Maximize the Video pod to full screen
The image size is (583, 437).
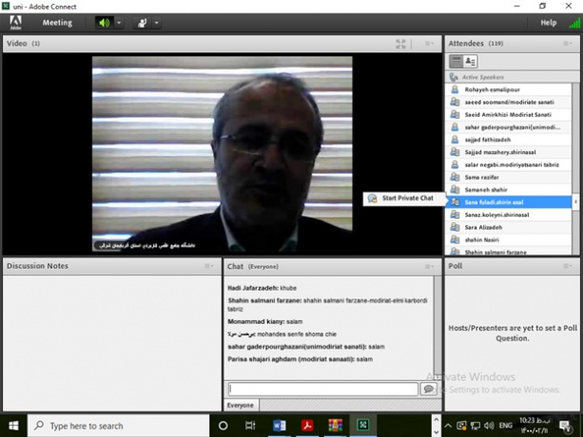pyautogui.click(x=401, y=44)
